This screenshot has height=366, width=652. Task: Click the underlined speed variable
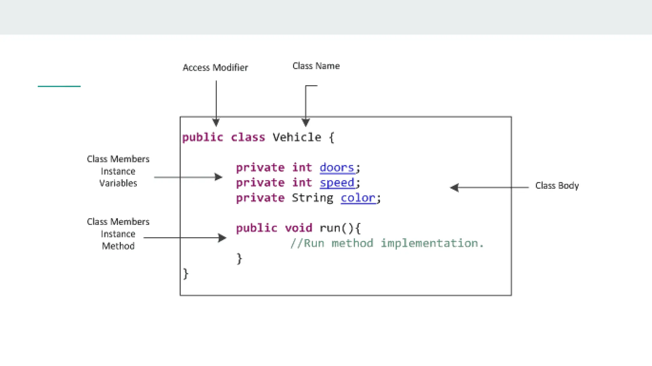tap(337, 183)
